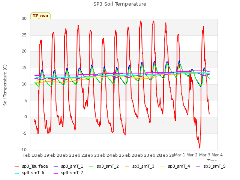
Task: Click the orange sp3_smT_3 legend swatch
Action: 127,166
